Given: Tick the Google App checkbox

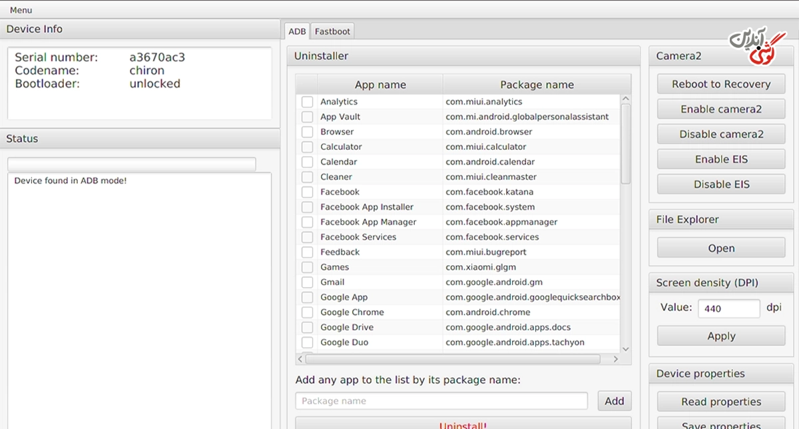Looking at the screenshot, I should (307, 297).
